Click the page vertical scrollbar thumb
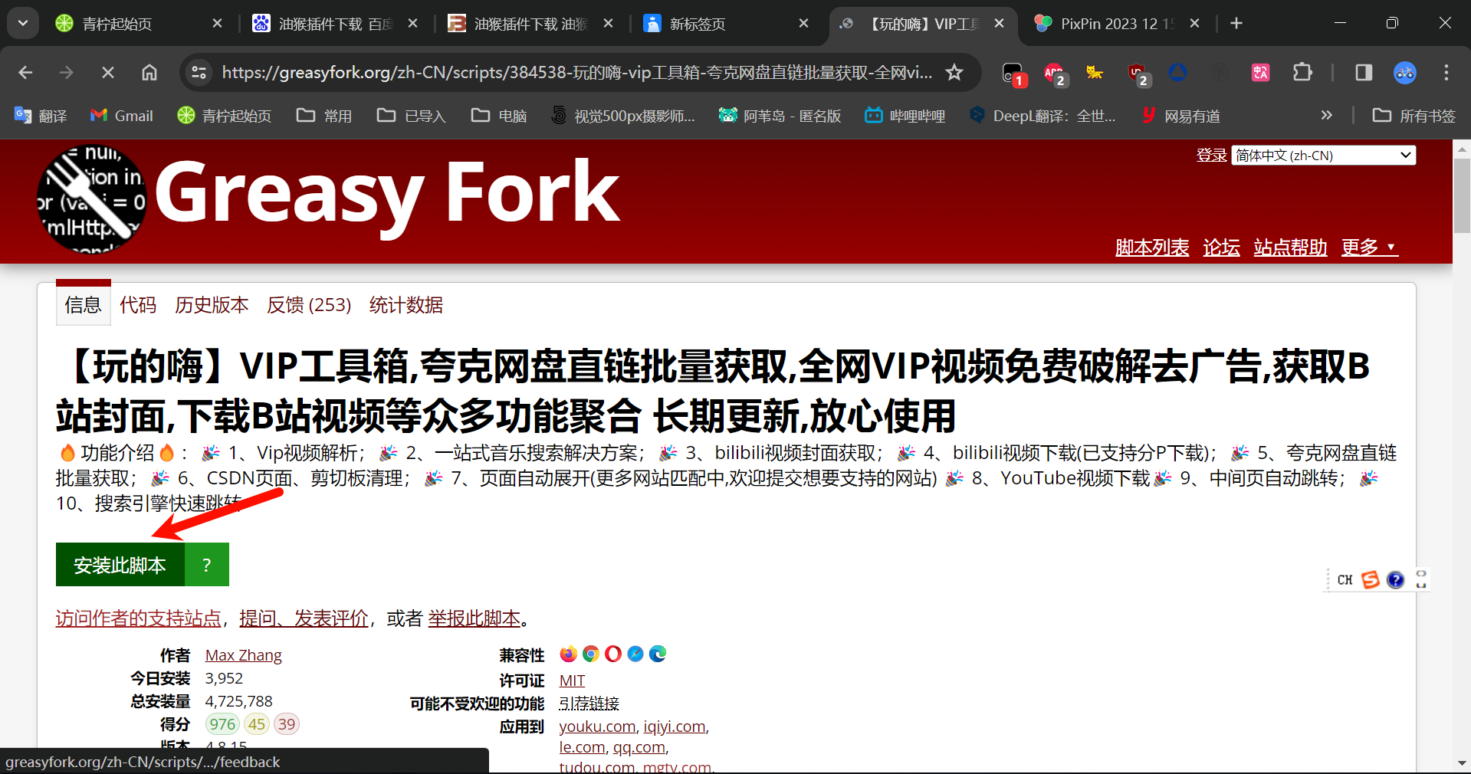 [x=1462, y=195]
